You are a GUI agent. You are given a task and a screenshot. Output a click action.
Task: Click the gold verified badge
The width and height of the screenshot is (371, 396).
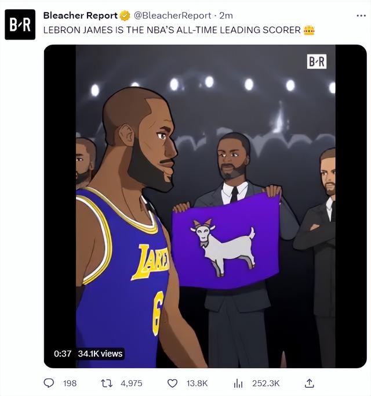[125, 16]
